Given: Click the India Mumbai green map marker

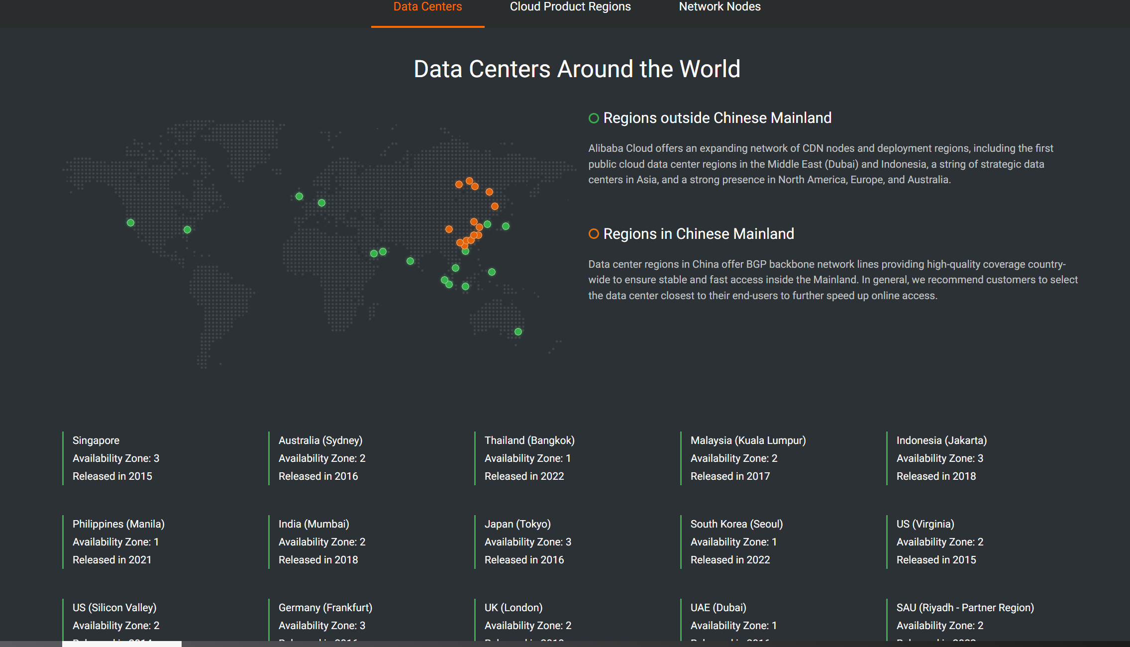Looking at the screenshot, I should [410, 261].
